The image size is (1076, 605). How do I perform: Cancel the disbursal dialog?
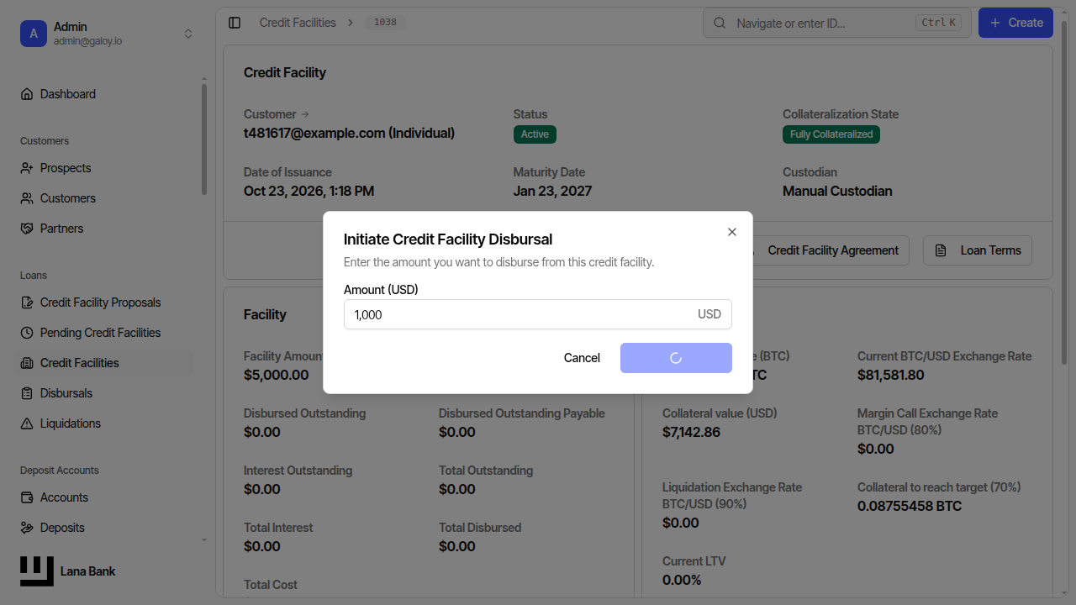[x=582, y=358]
